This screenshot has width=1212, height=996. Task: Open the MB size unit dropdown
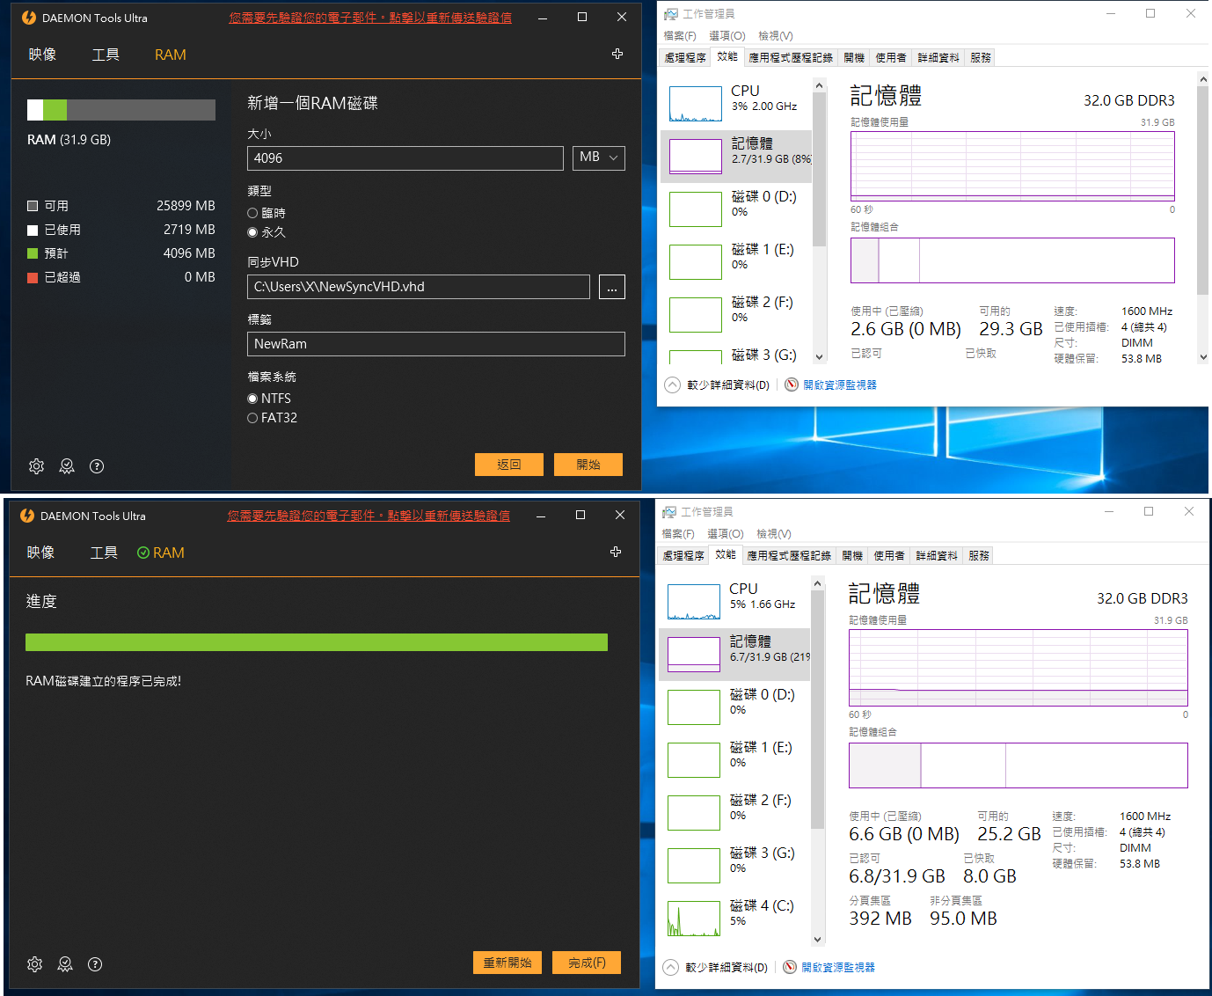[598, 157]
